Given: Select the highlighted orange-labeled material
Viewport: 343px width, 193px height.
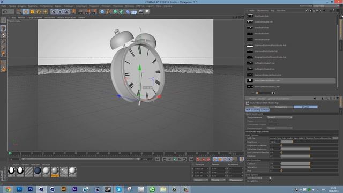Looking at the screenshot, I should pyautogui.click(x=55, y=172).
